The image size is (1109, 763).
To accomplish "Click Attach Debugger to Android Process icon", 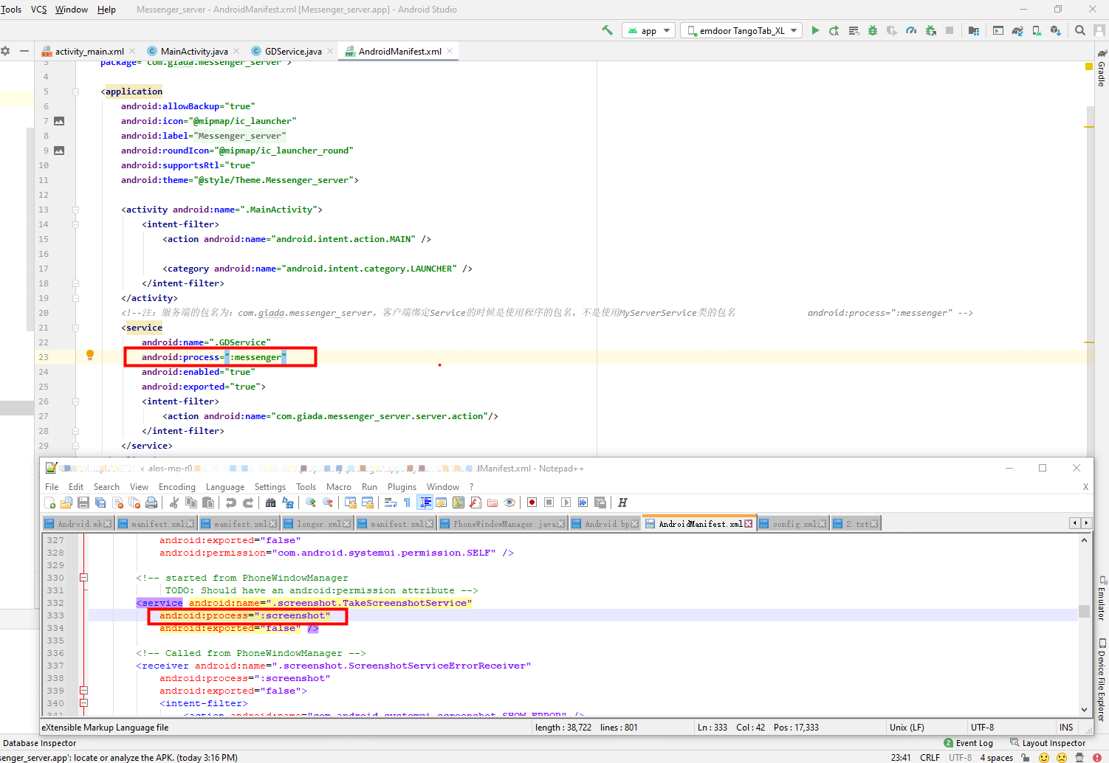I will pyautogui.click(x=930, y=30).
